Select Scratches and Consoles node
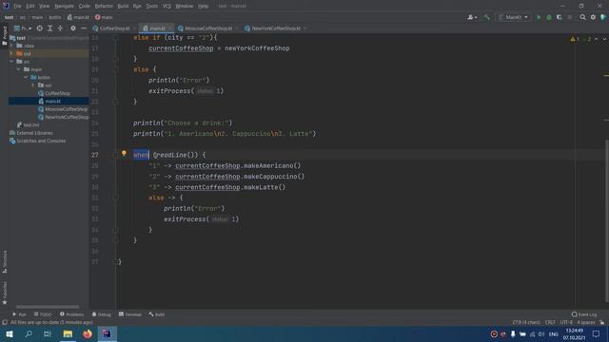The width and height of the screenshot is (609, 342). click(37, 141)
